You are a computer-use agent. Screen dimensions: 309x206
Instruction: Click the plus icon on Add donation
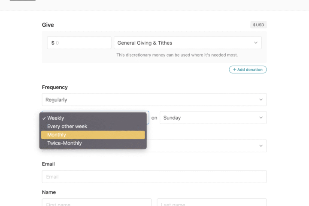click(234, 70)
